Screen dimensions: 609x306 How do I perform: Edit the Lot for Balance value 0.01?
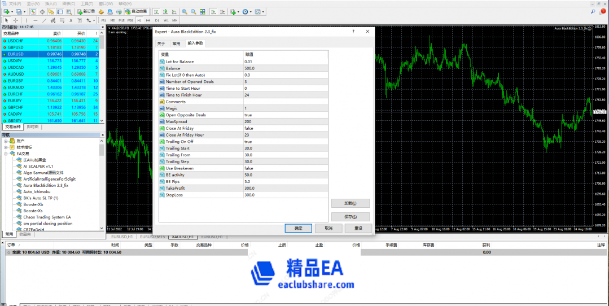tap(286, 62)
